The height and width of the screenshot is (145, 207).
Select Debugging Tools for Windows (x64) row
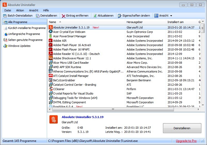(x=124, y=98)
